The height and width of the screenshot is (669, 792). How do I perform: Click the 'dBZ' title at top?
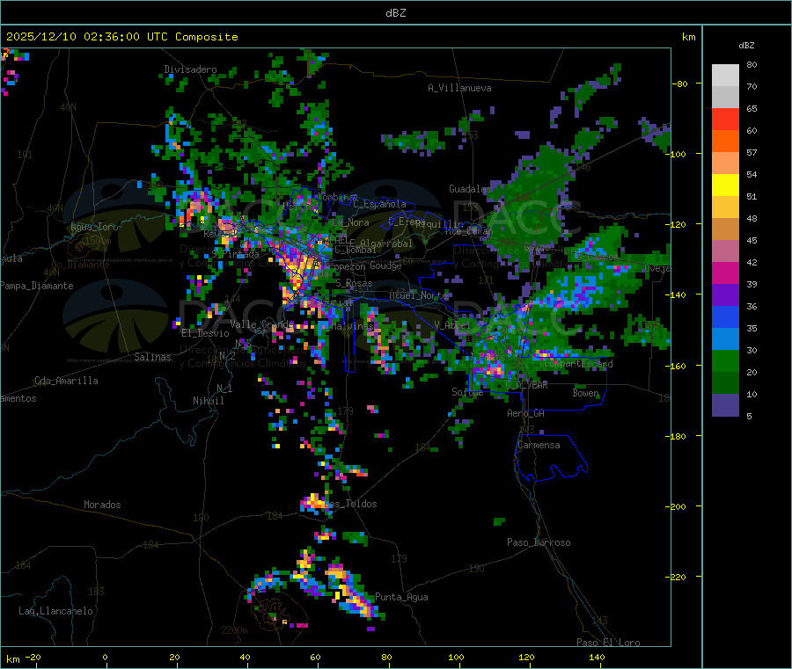[x=395, y=13]
